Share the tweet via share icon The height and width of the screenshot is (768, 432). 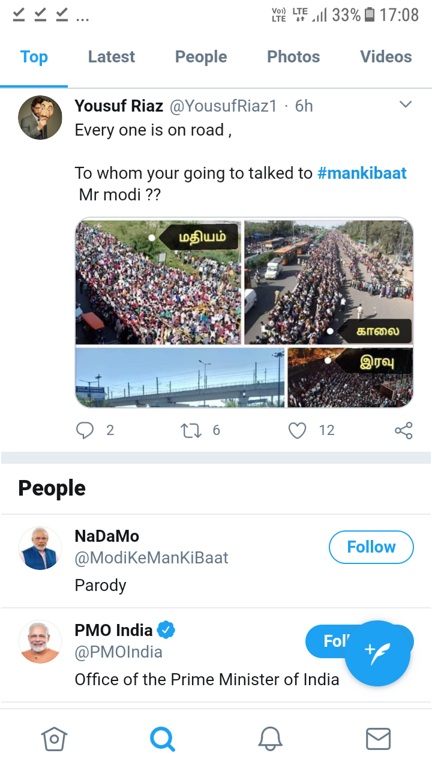(x=403, y=430)
